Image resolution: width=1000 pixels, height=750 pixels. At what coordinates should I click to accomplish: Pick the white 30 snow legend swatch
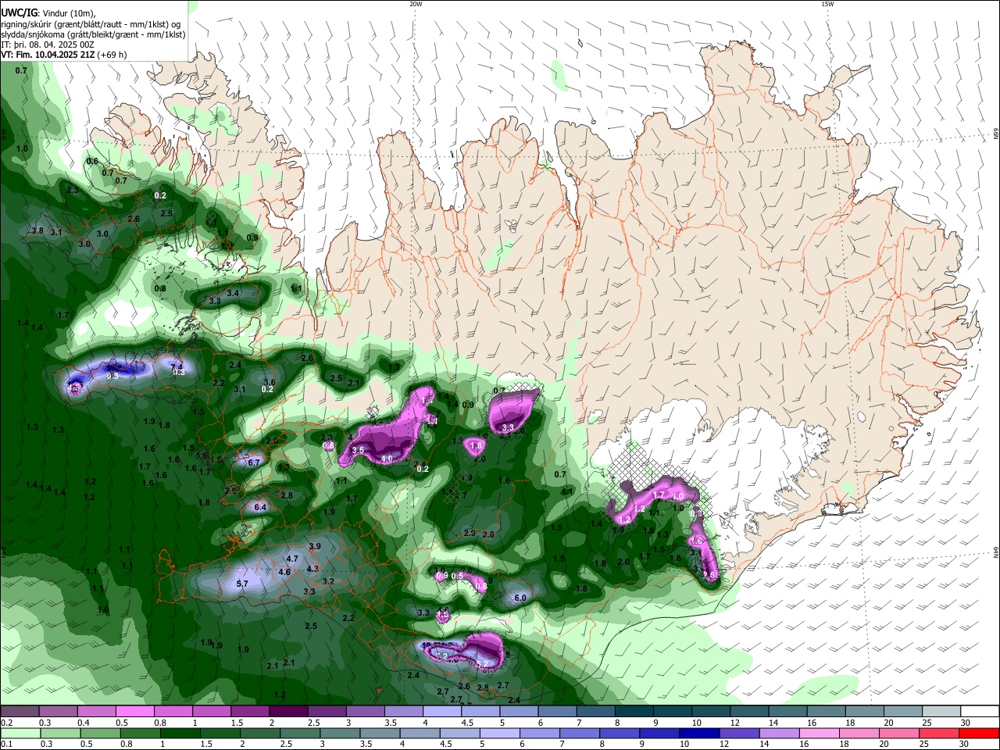pos(980,711)
